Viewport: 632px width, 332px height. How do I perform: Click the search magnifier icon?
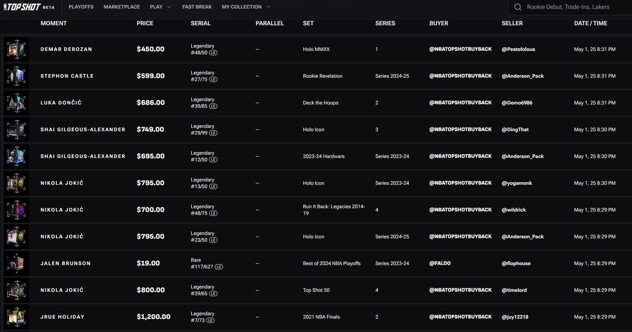click(x=518, y=7)
